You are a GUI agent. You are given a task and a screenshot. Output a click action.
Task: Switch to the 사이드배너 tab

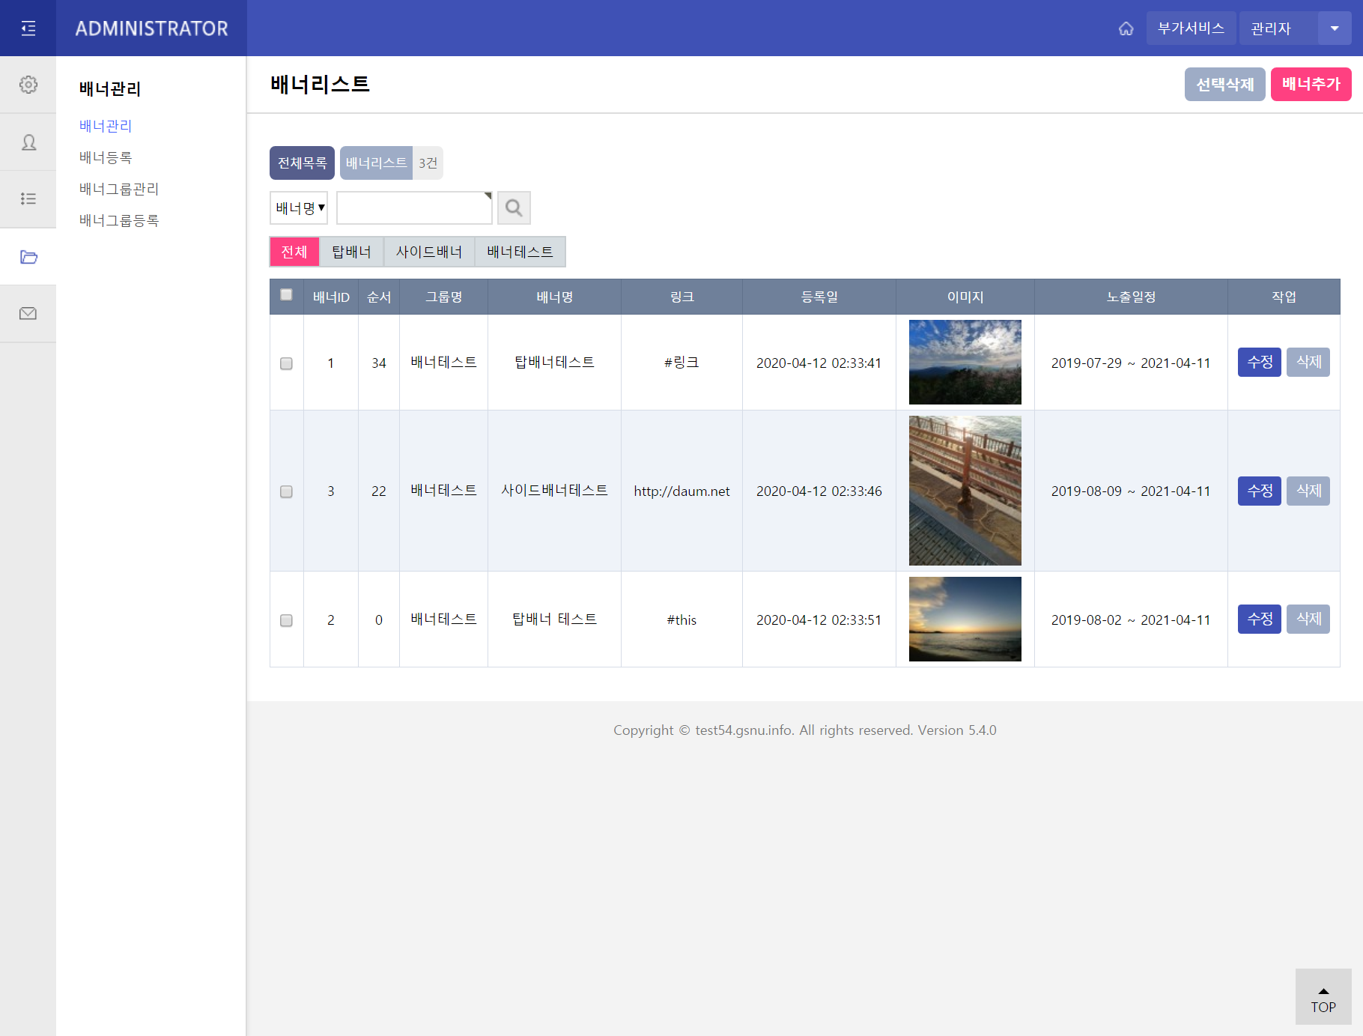coord(429,252)
